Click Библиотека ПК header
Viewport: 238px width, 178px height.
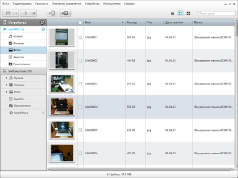(x=23, y=71)
